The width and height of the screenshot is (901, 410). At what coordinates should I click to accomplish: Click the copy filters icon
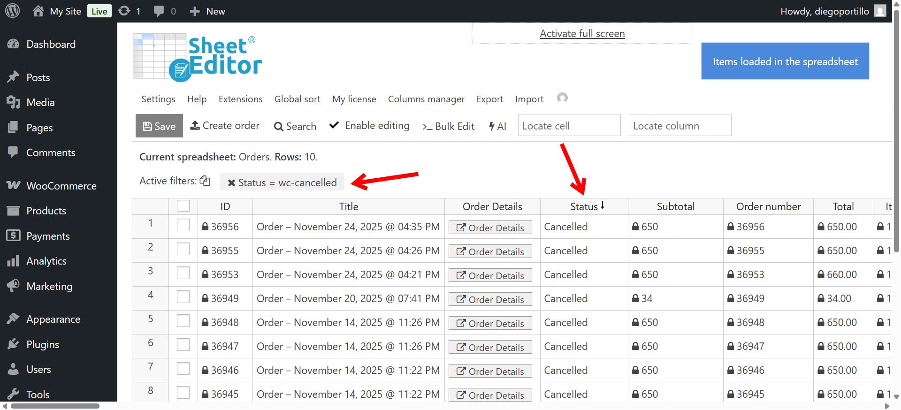pyautogui.click(x=205, y=181)
